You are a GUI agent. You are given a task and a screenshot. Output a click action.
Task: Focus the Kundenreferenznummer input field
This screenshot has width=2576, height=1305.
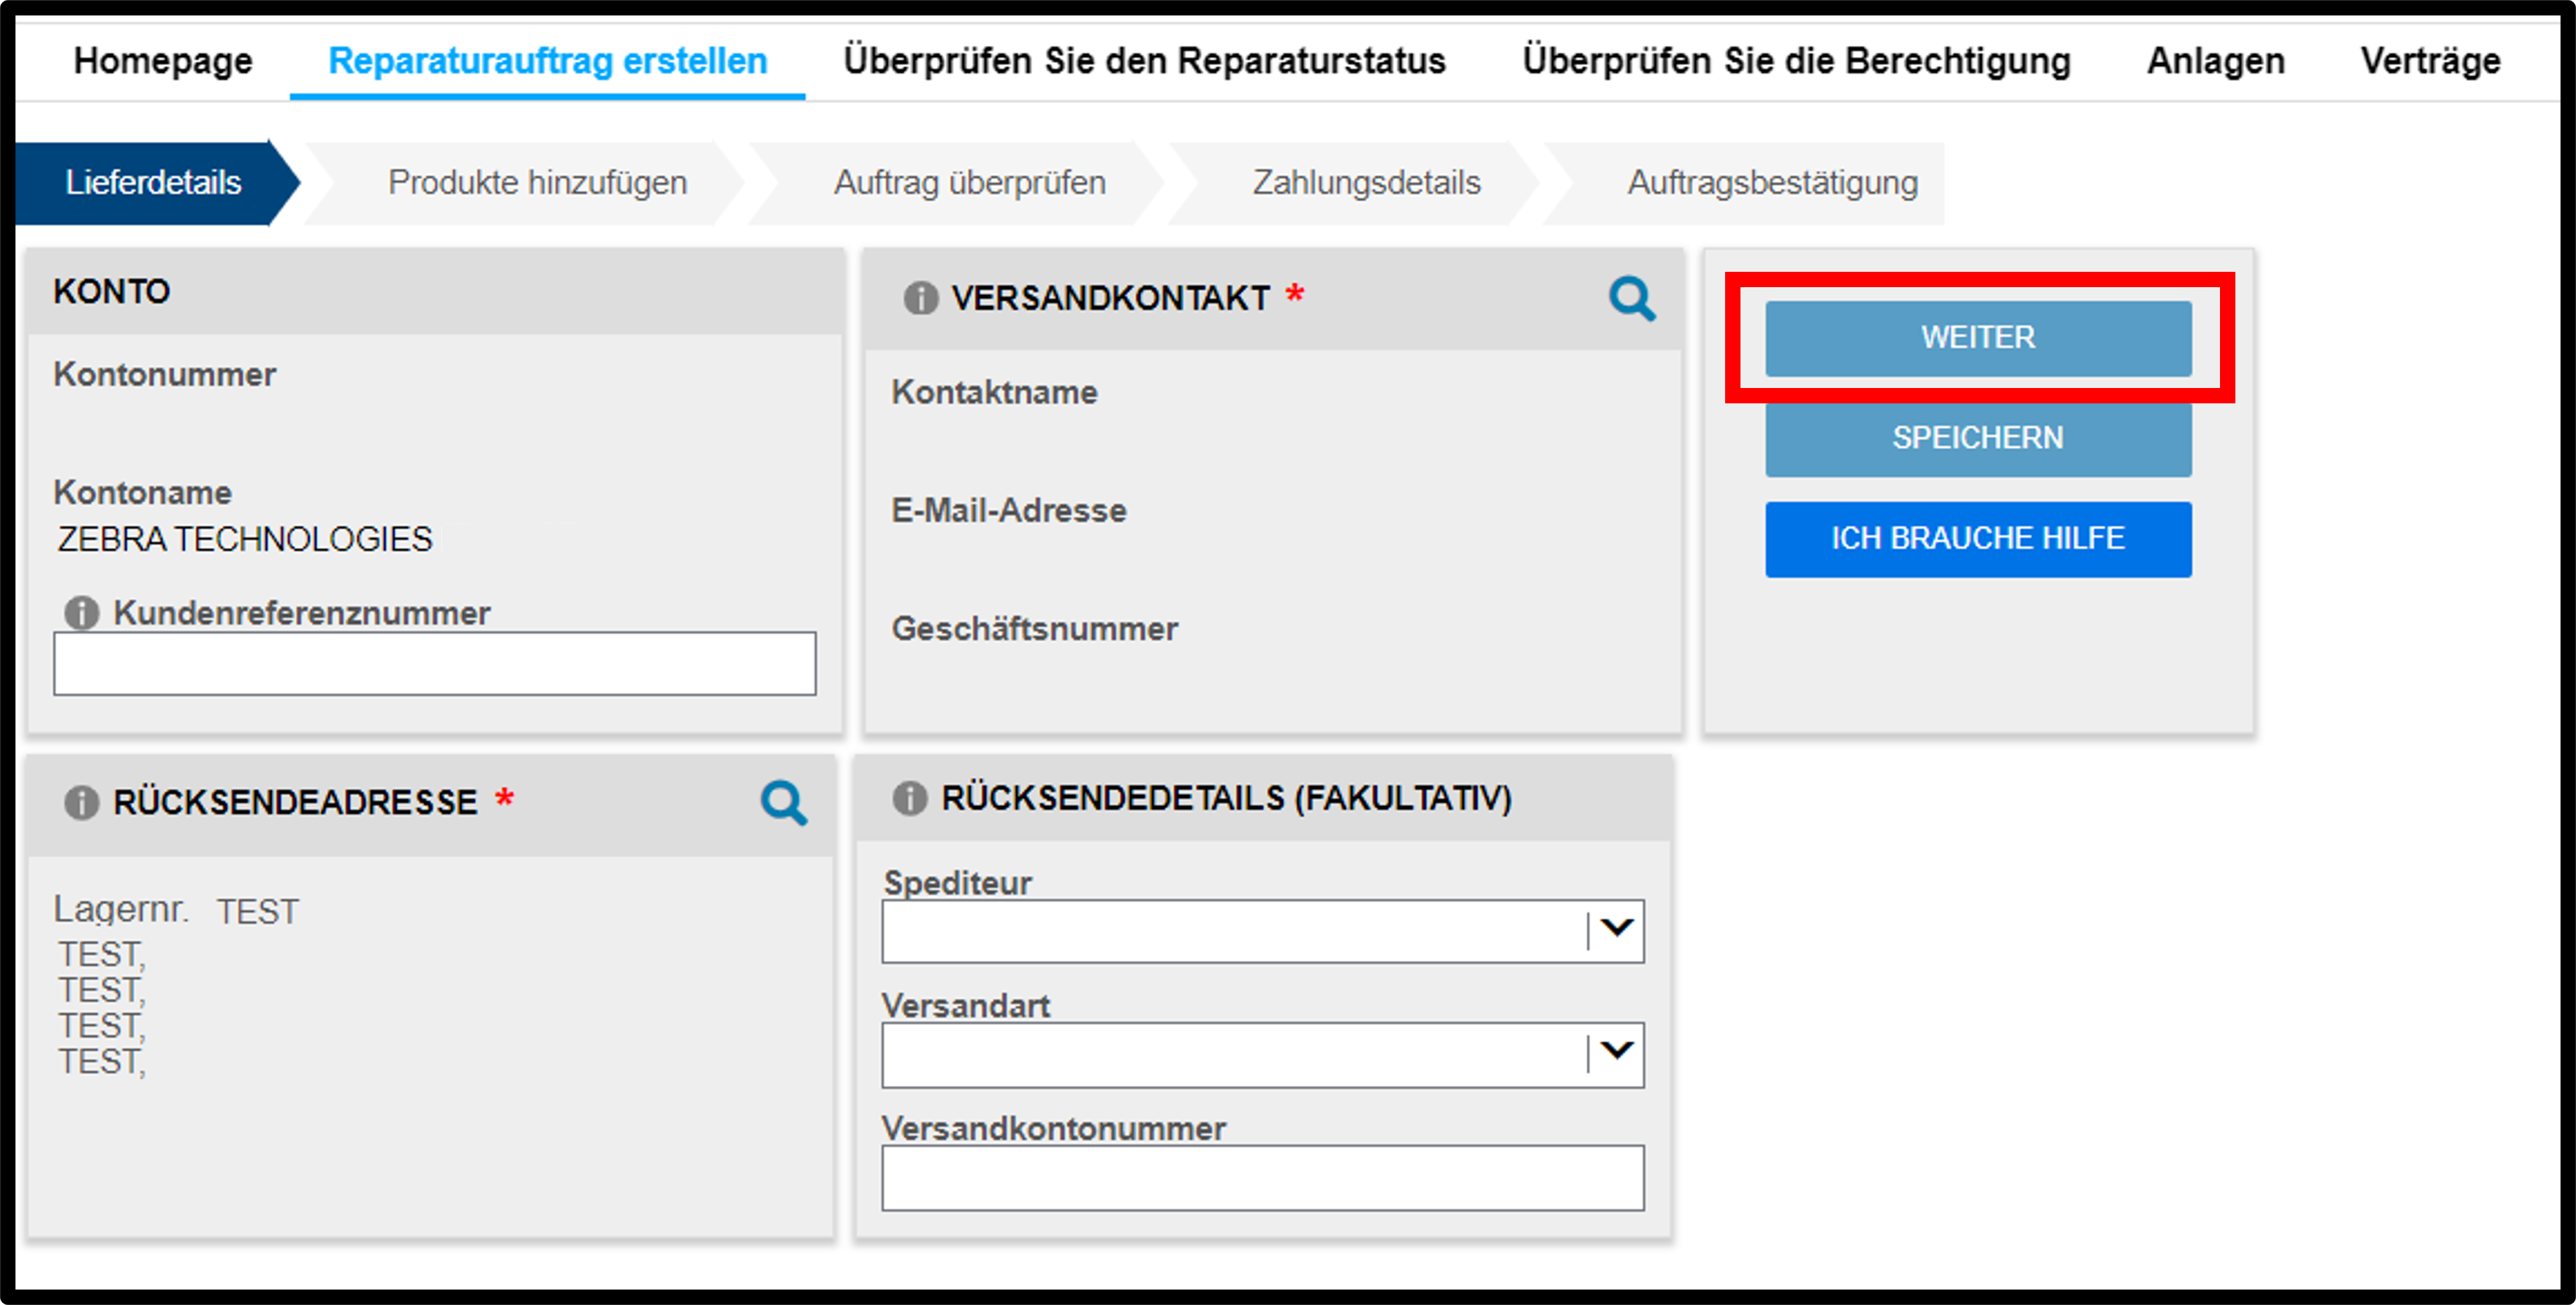(x=435, y=663)
